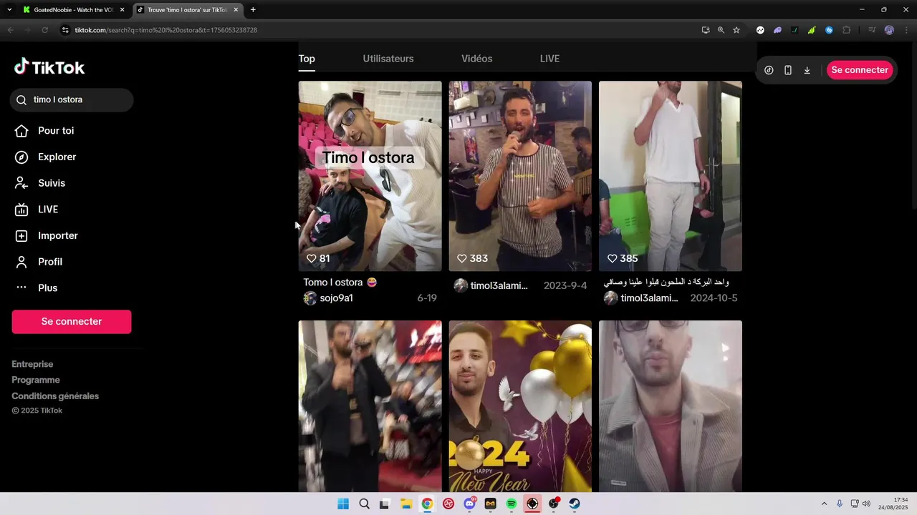The image size is (917, 515).
Task: Switch to the Utilisateurs tab
Action: pyautogui.click(x=388, y=59)
